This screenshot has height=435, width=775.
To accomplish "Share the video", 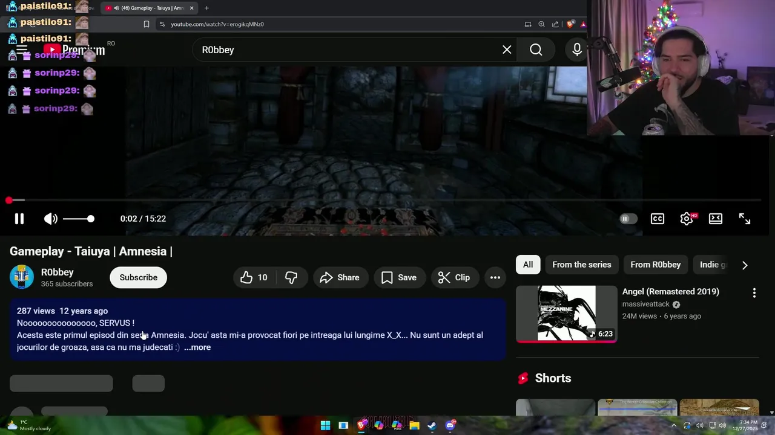I will (340, 277).
